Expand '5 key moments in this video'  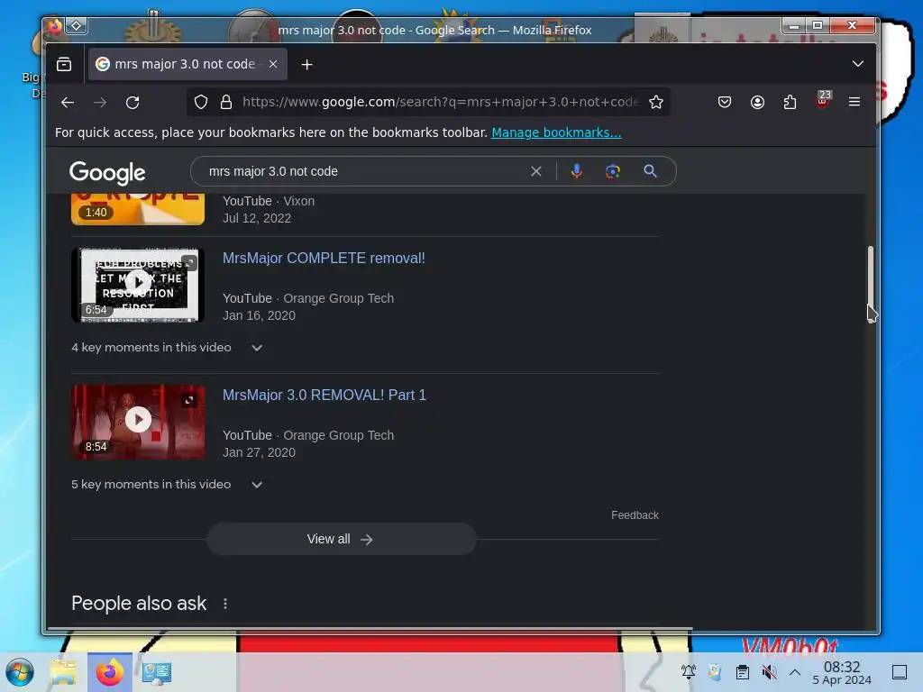click(x=167, y=484)
